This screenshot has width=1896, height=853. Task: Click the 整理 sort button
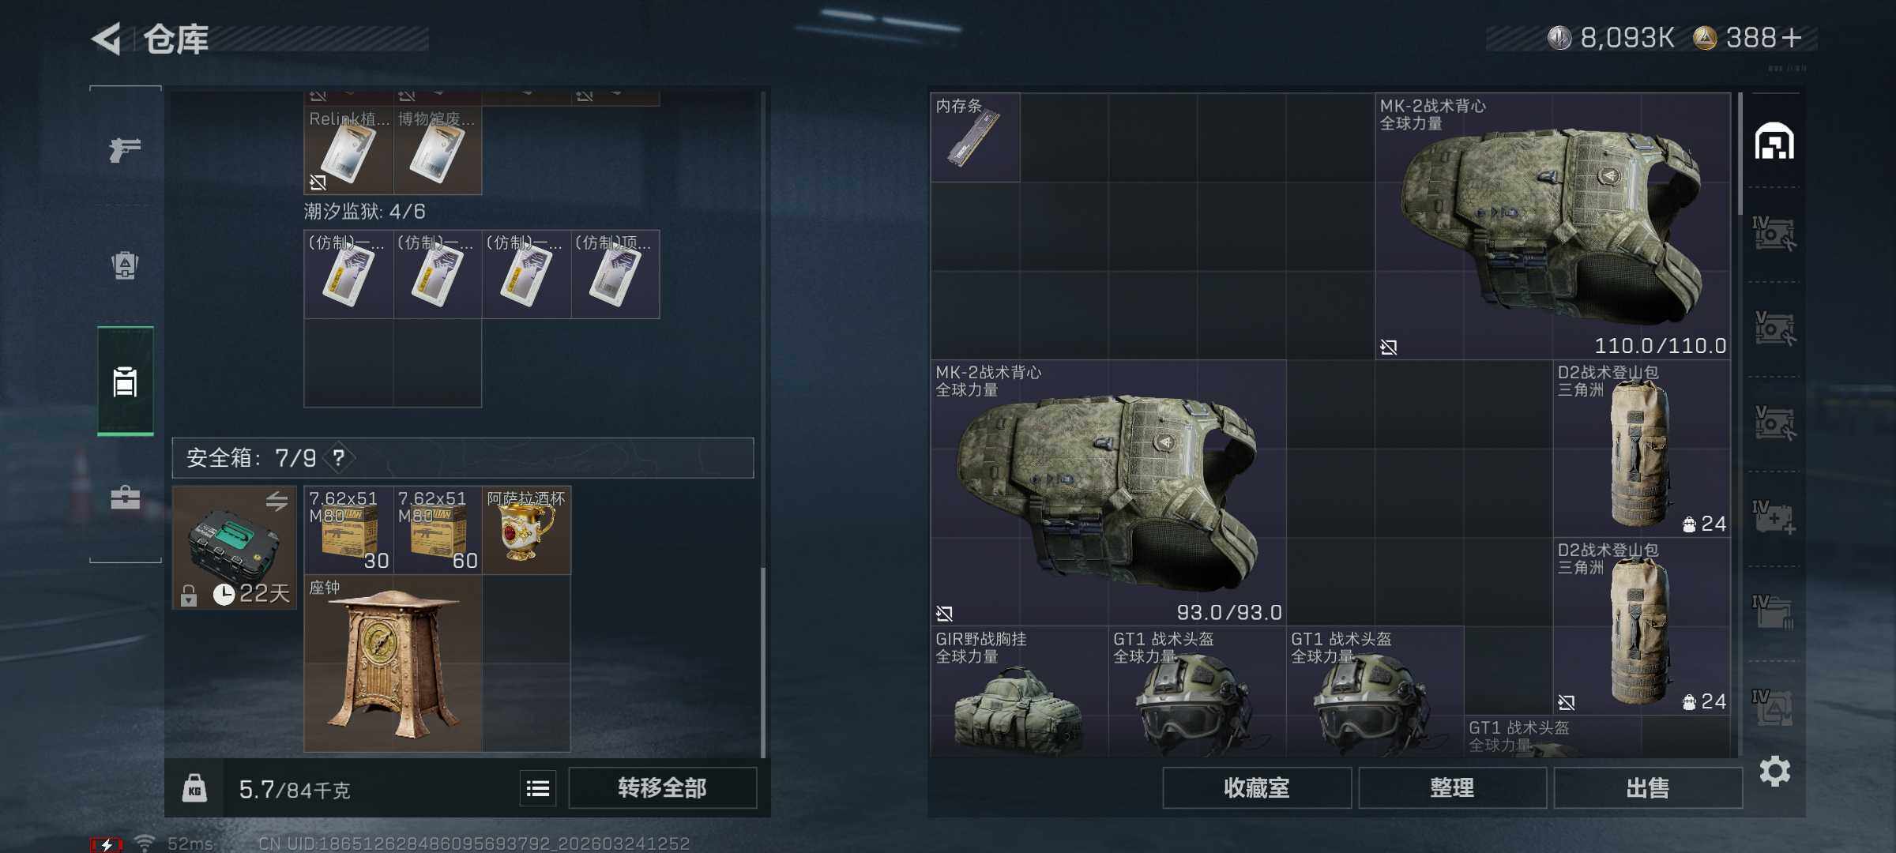1452,787
